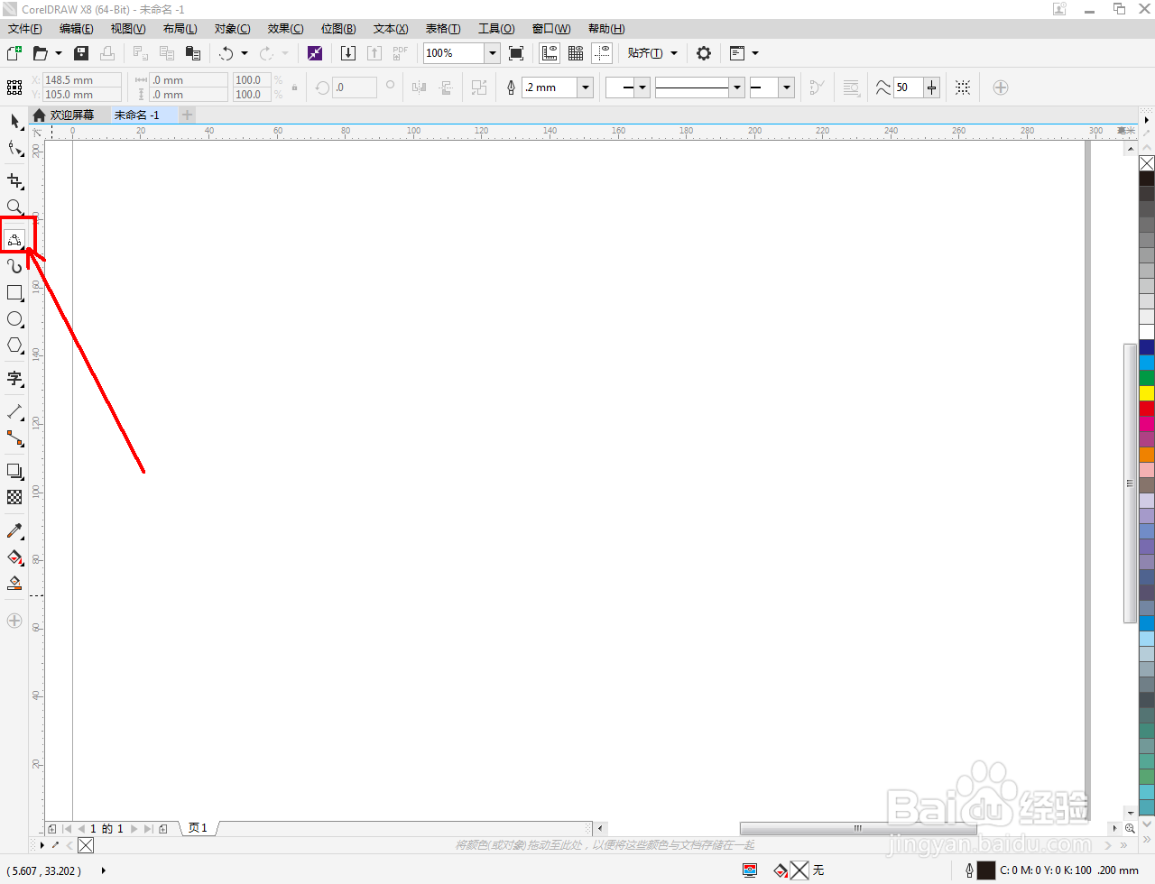Click the Paste icon in toolbar
Image resolution: width=1155 pixels, height=884 pixels.
[x=192, y=53]
